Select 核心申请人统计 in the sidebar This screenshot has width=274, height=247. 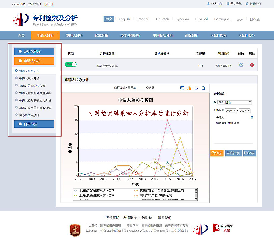click(x=29, y=115)
